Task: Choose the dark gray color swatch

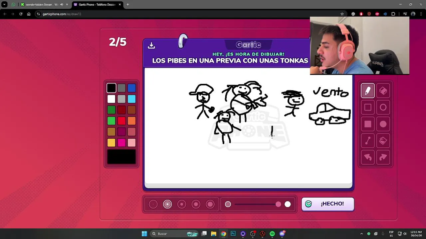Action: 121,88
